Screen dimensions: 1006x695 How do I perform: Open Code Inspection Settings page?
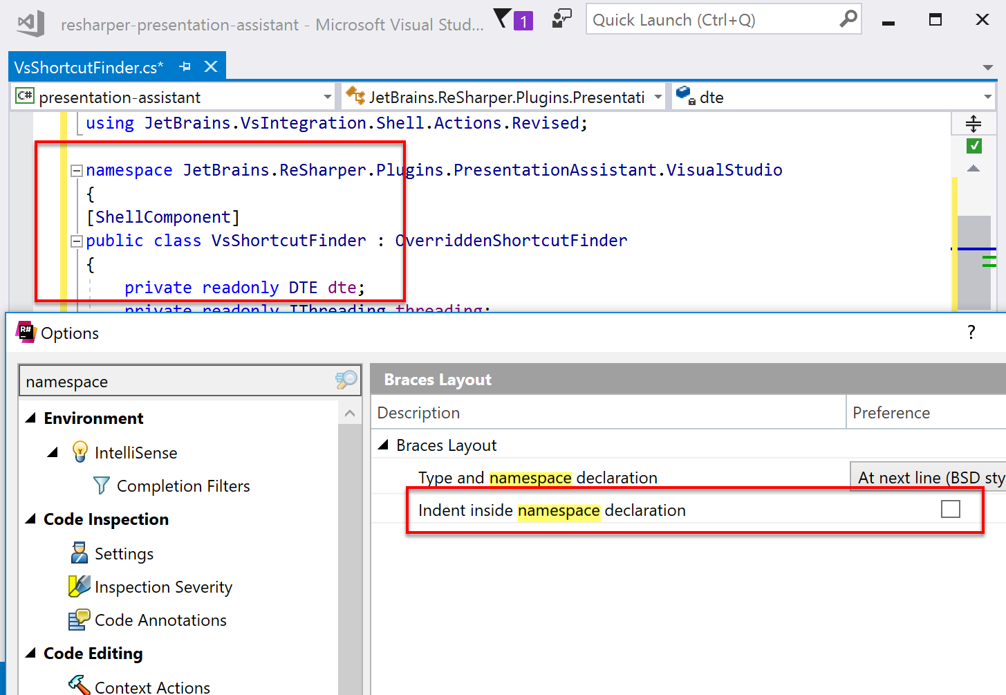tap(124, 553)
